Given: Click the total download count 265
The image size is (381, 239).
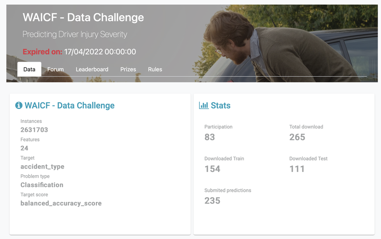Looking at the screenshot, I should pyautogui.click(x=297, y=137).
